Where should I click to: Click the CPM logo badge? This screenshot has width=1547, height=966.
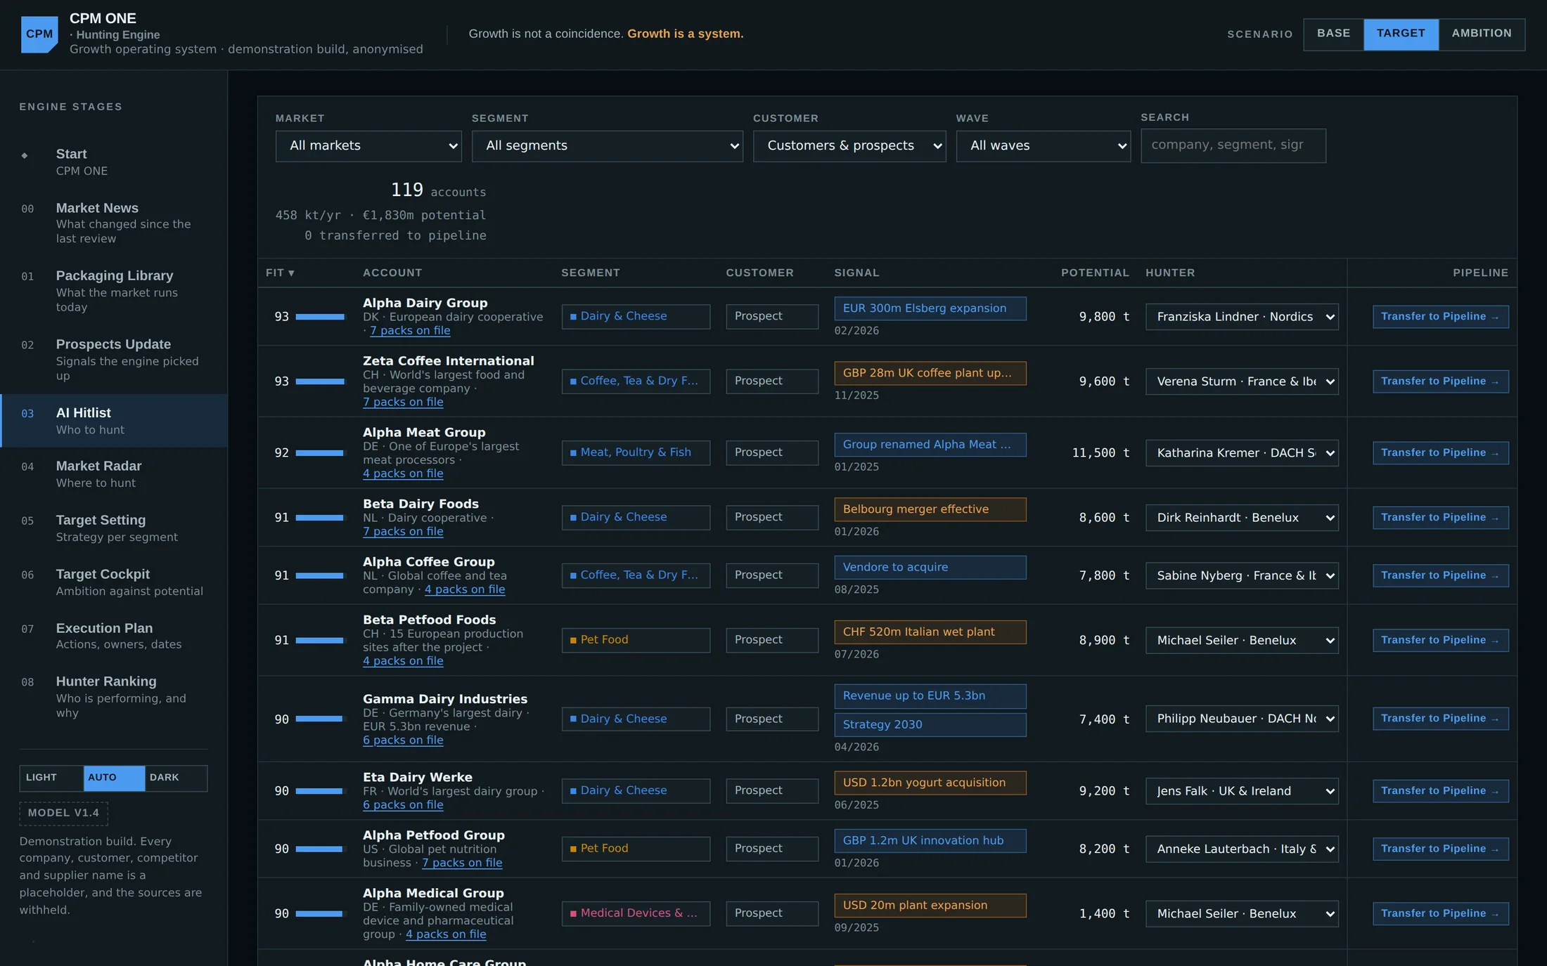(x=39, y=34)
